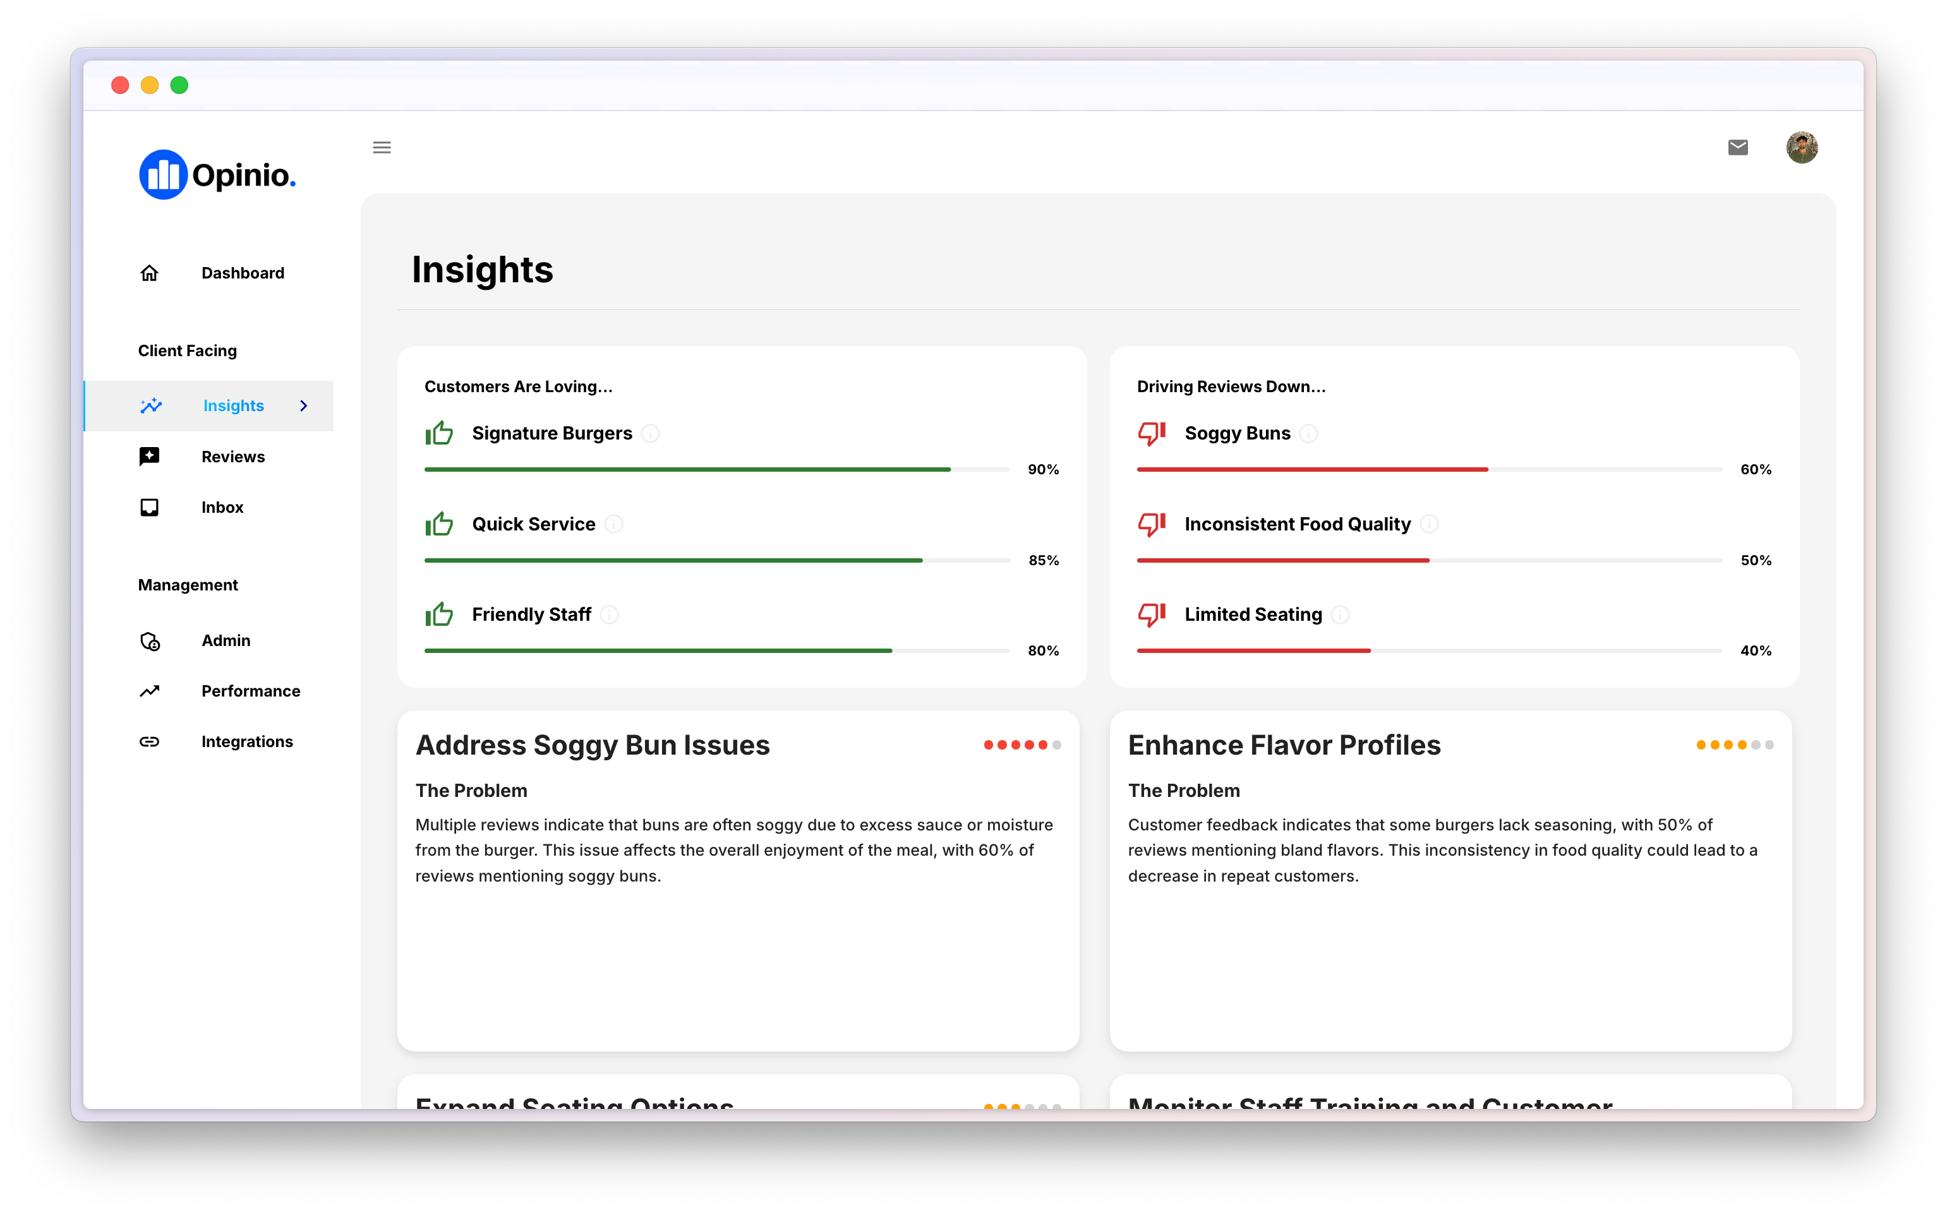Click the Reviews panel icon
Image resolution: width=1947 pixels, height=1215 pixels.
pos(148,455)
